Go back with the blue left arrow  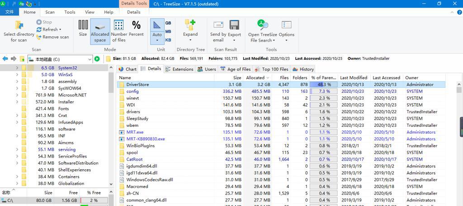click(x=5, y=59)
